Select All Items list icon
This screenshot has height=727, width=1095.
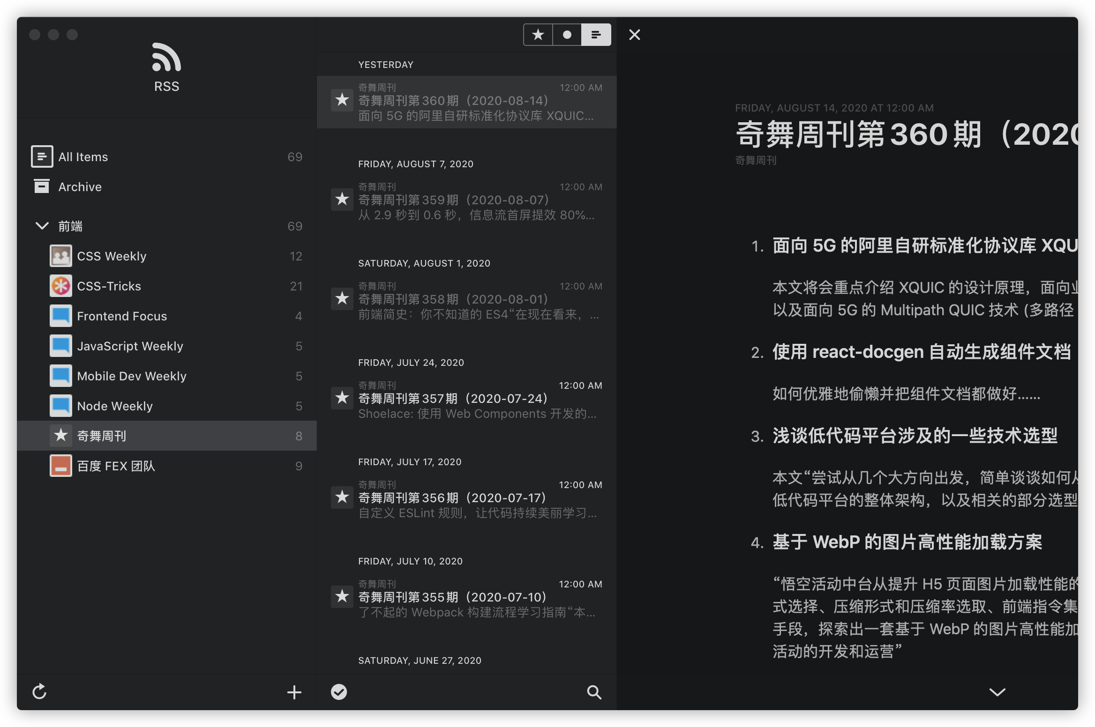(42, 156)
